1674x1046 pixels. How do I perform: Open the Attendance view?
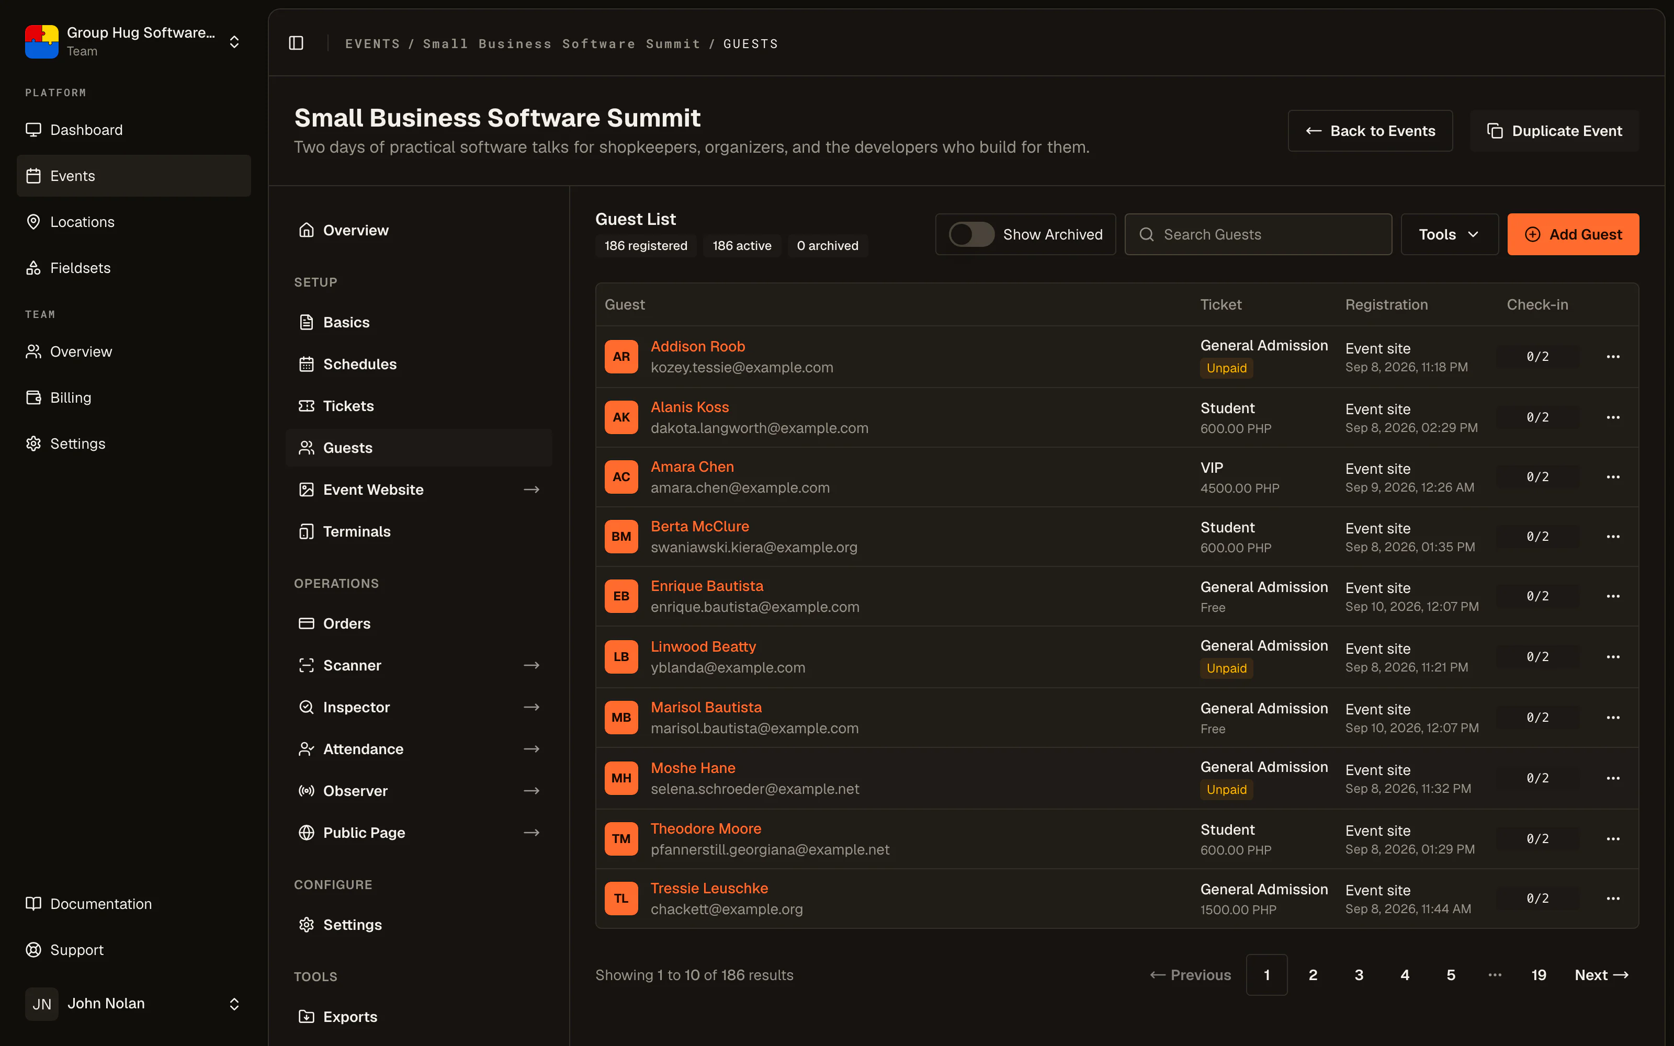click(x=418, y=749)
